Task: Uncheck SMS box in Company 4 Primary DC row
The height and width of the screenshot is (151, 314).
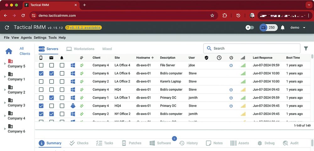Action: 41,106
